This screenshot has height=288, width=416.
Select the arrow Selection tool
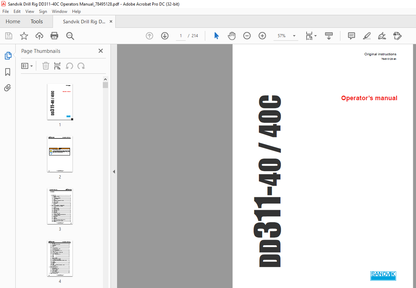[216, 36]
